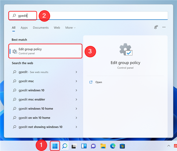Open the search options ellipsis menu
This screenshot has width=177, height=151.
[164, 27]
